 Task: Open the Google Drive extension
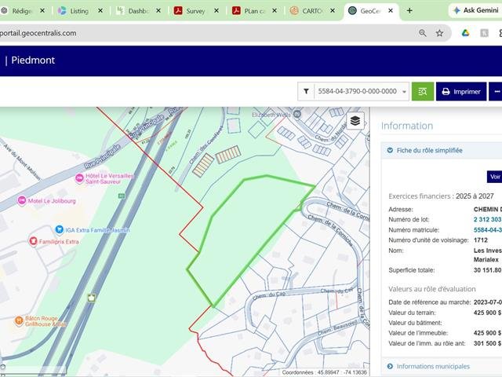click(x=465, y=33)
